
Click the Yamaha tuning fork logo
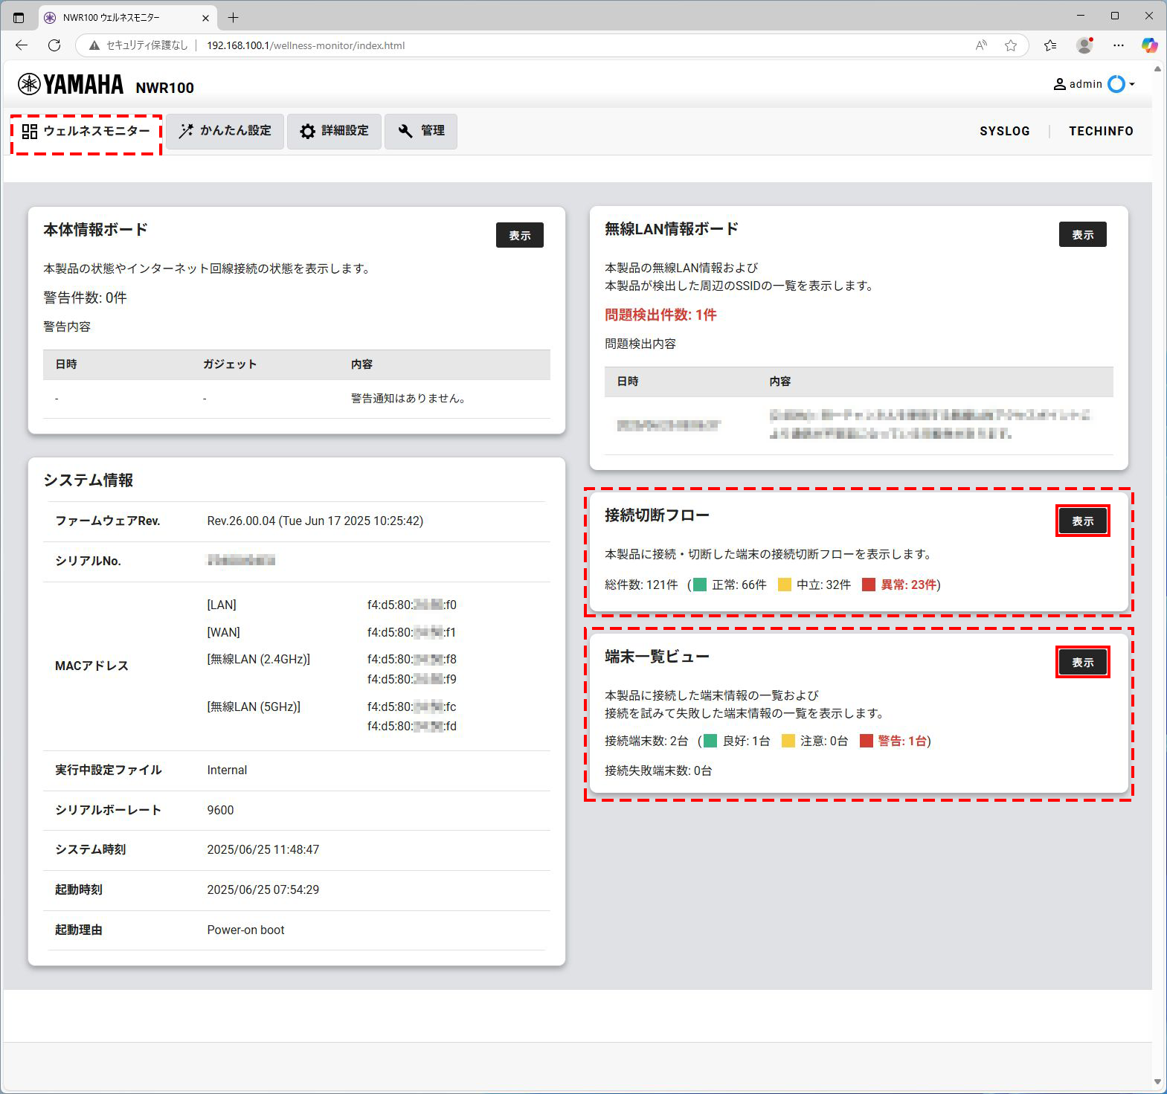(29, 85)
